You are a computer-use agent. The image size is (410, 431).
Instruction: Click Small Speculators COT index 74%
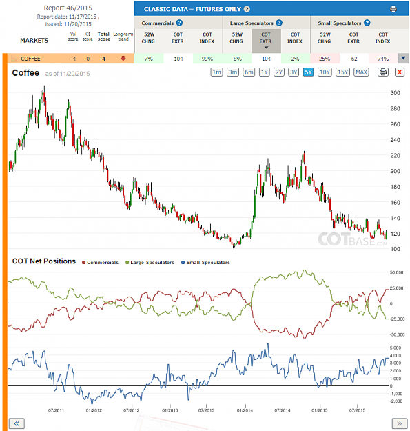[x=383, y=59]
